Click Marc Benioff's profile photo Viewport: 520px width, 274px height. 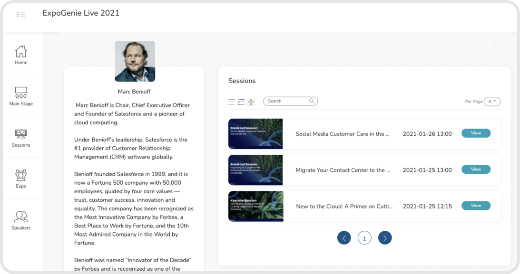pos(135,61)
